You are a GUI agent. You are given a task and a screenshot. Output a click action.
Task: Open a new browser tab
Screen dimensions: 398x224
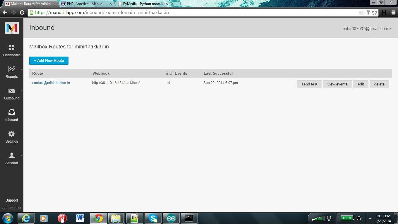177,4
